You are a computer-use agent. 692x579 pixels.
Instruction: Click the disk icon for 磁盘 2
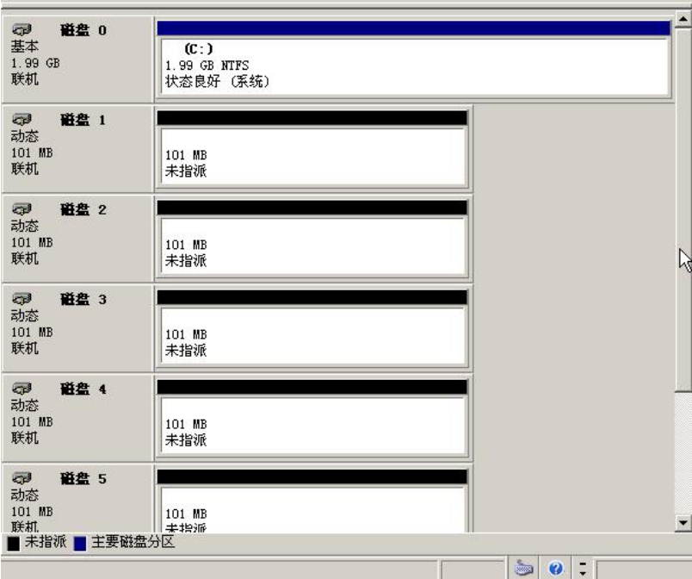click(x=22, y=209)
